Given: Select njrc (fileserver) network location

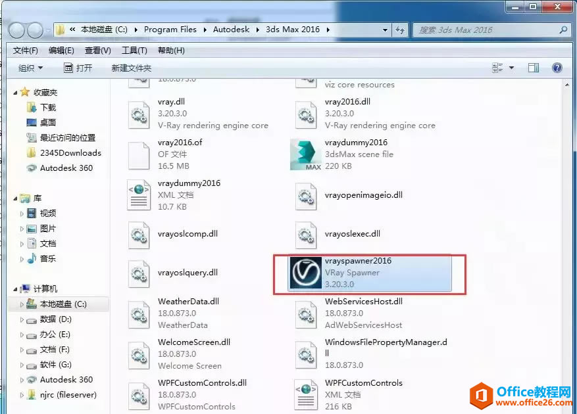Looking at the screenshot, I should click(x=68, y=394).
